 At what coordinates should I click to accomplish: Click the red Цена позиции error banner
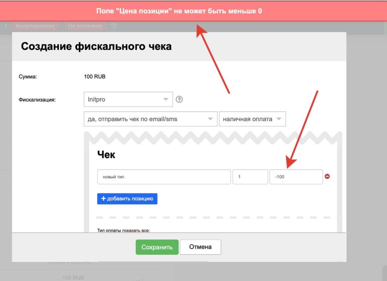[x=179, y=11]
